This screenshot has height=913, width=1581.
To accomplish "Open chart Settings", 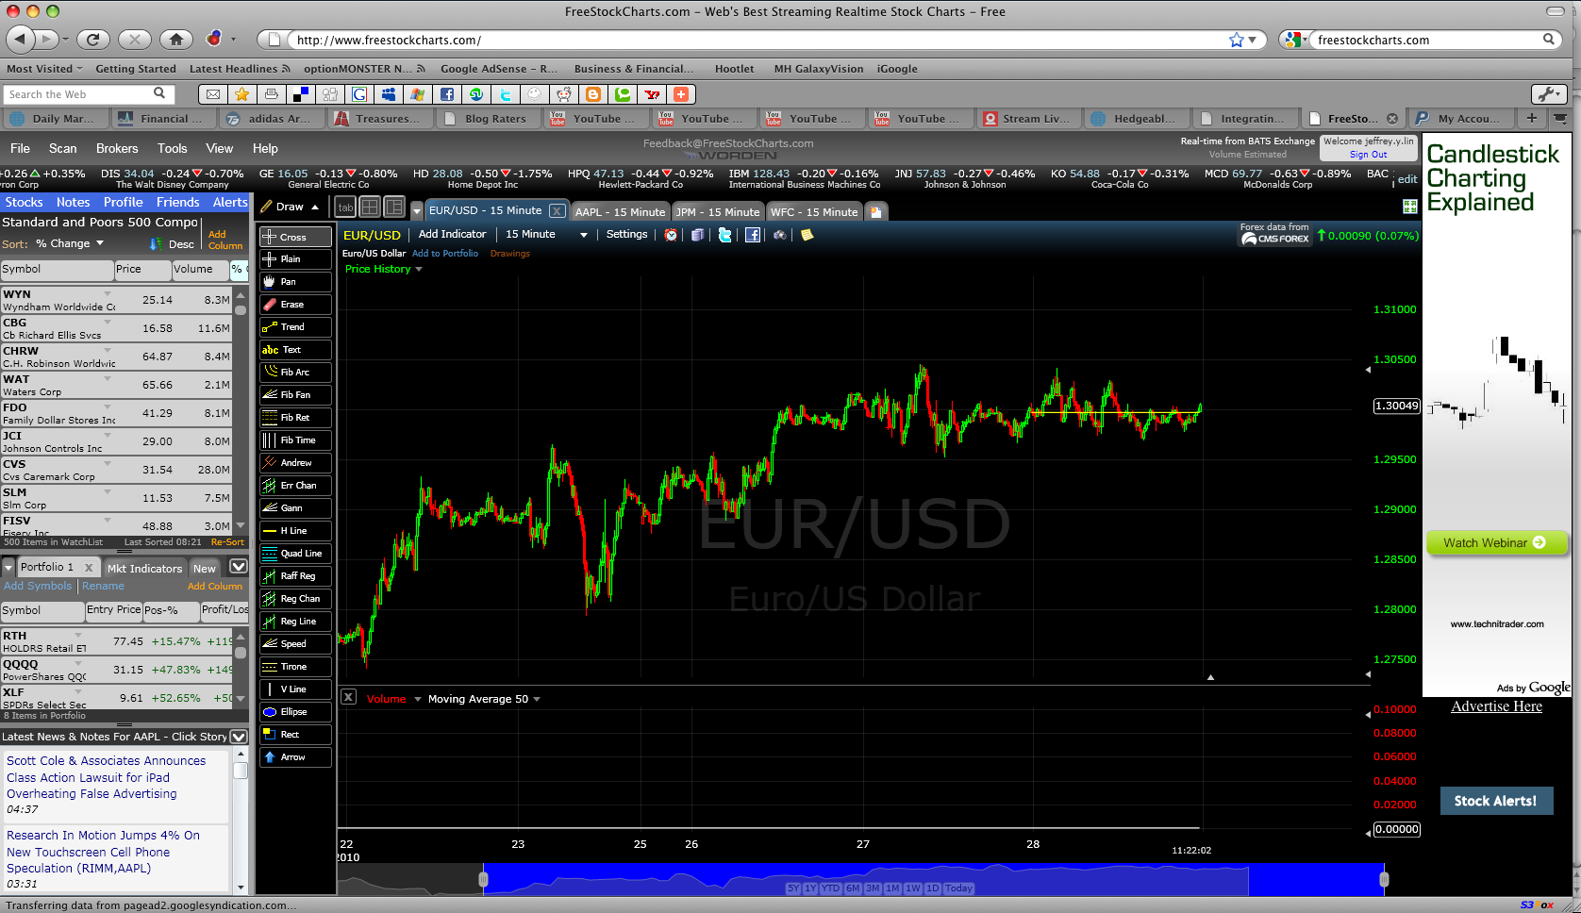I will click(x=626, y=234).
